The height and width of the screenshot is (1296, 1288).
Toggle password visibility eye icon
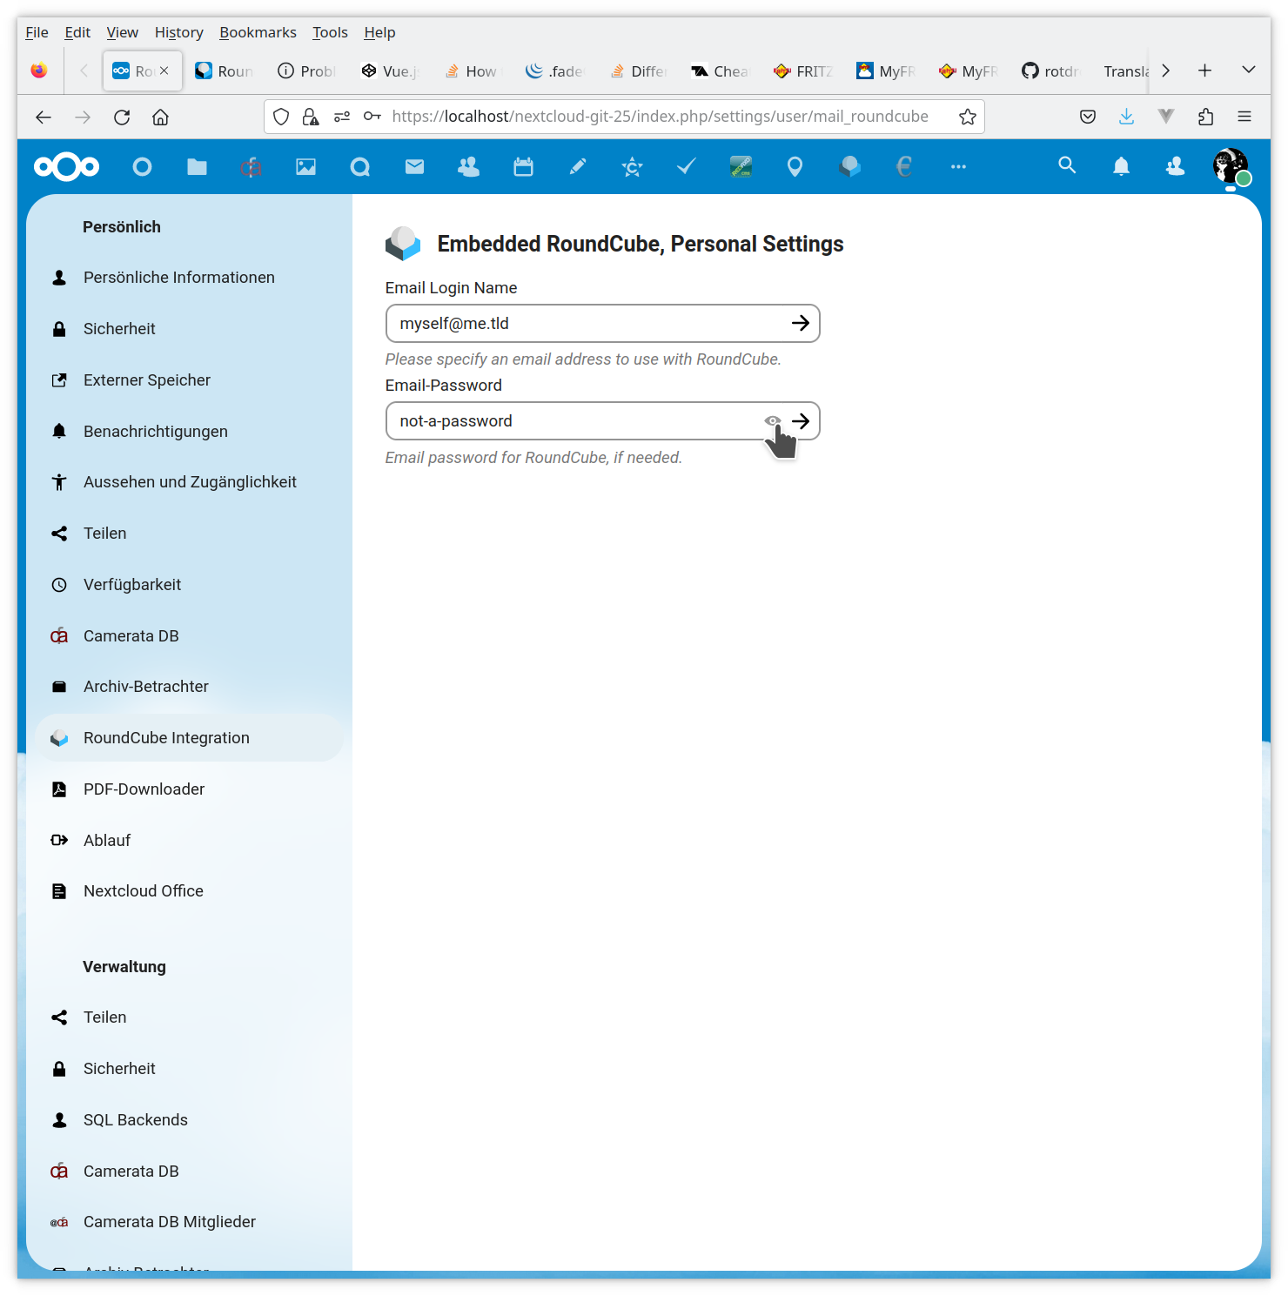pyautogui.click(x=772, y=421)
